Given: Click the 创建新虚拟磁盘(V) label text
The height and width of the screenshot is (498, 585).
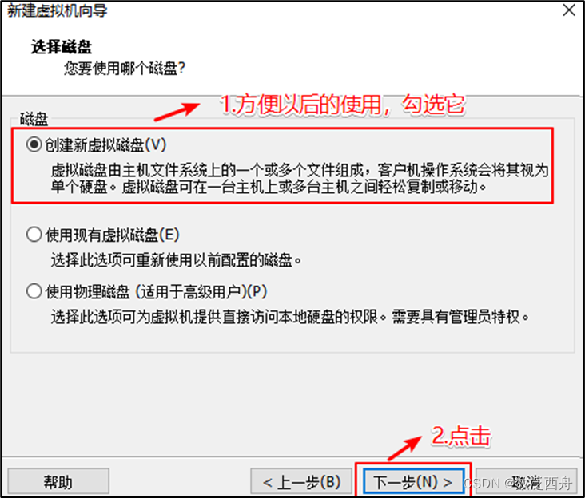Looking at the screenshot, I should click(x=105, y=145).
